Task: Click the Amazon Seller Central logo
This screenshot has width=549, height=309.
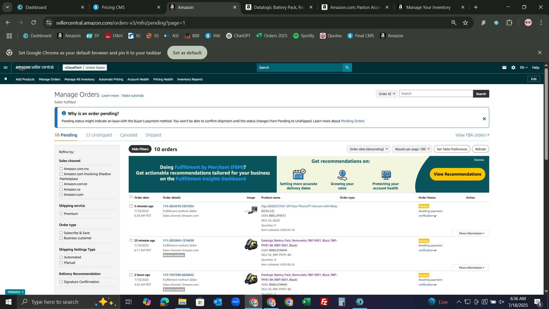Action: [x=35, y=68]
